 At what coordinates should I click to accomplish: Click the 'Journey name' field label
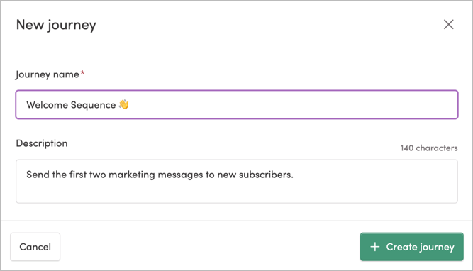point(48,74)
